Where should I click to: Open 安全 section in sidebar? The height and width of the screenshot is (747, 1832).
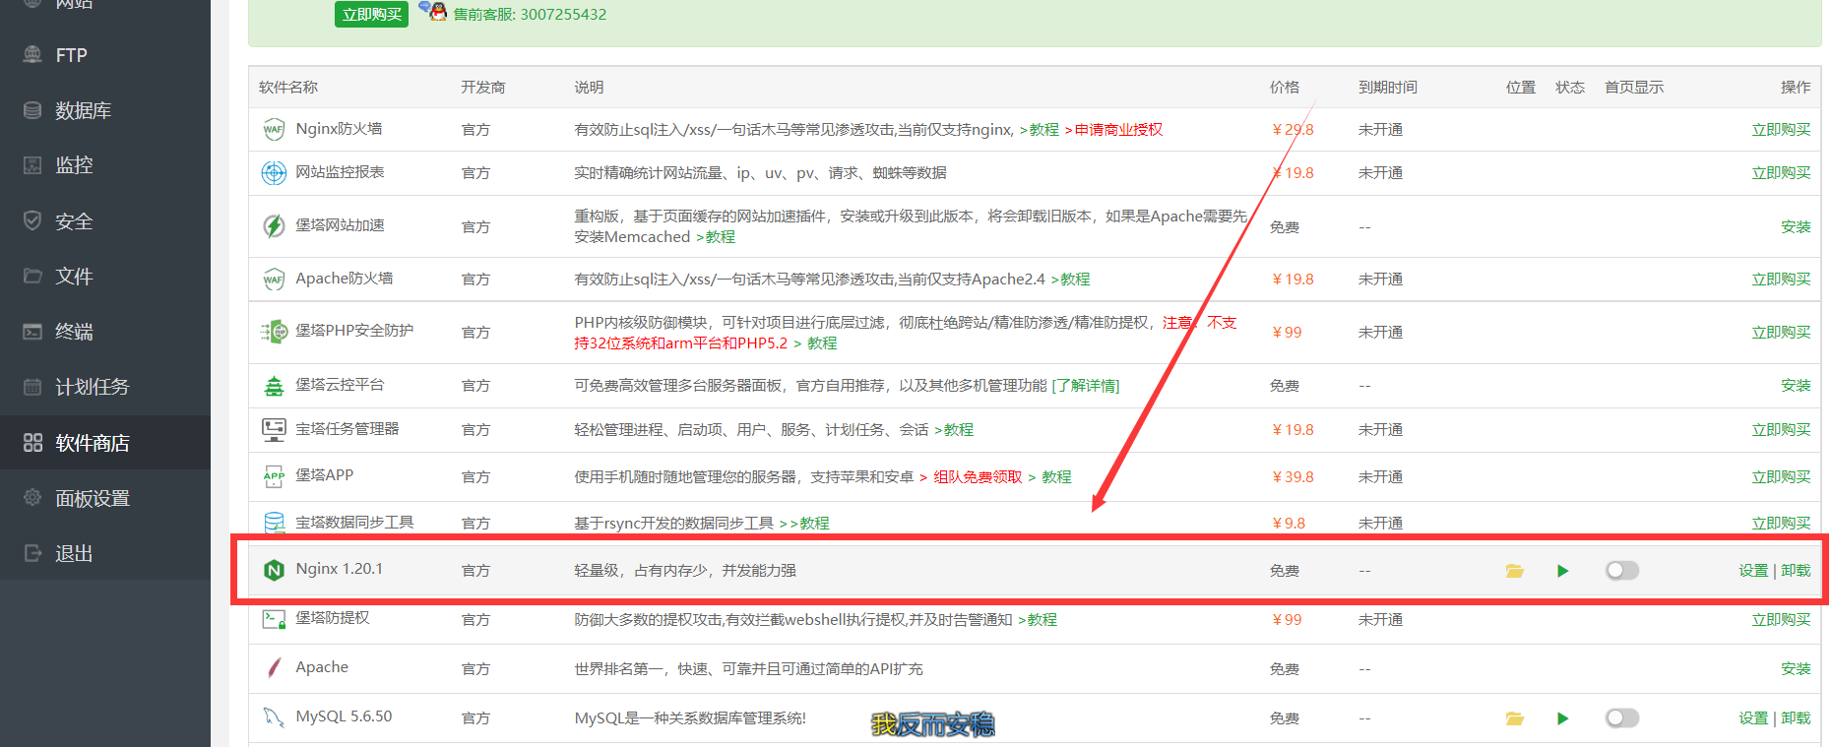74,221
